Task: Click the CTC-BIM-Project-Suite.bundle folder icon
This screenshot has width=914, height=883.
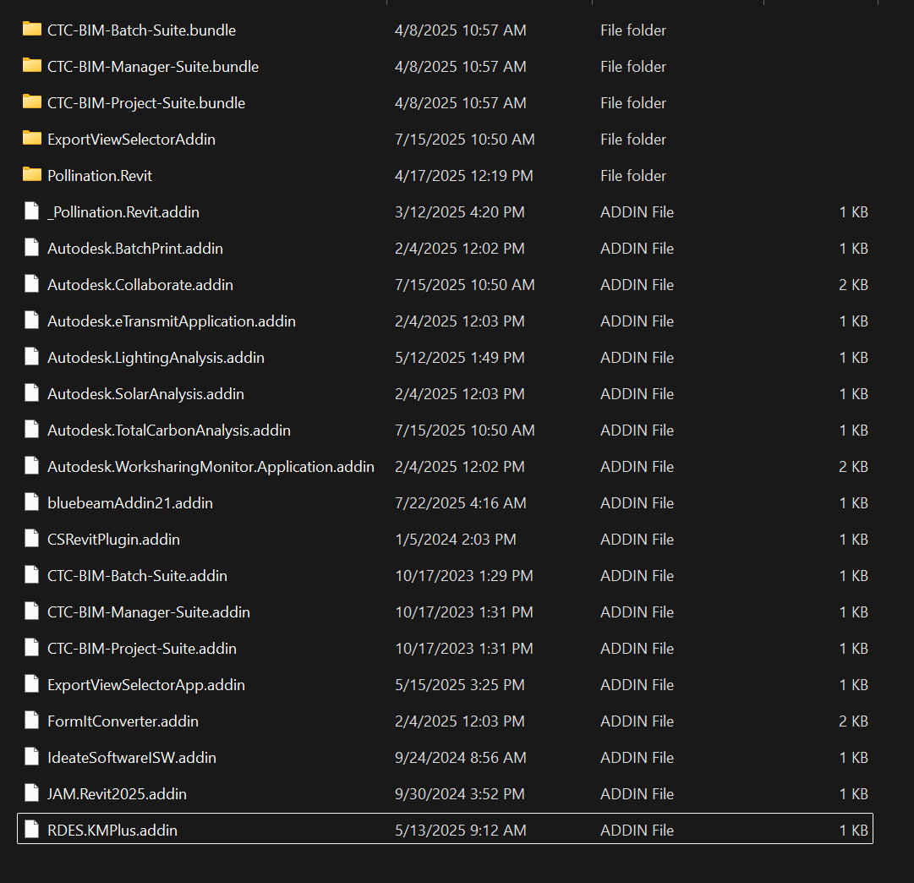Action: pyautogui.click(x=32, y=101)
